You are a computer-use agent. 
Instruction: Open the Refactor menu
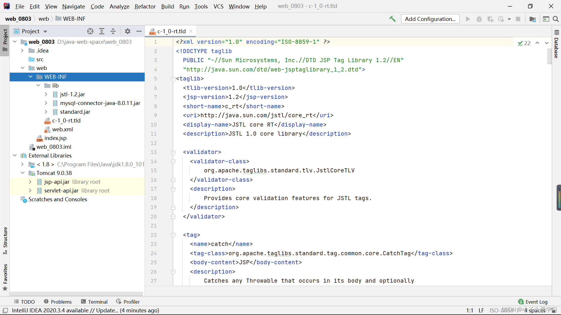coord(145,6)
